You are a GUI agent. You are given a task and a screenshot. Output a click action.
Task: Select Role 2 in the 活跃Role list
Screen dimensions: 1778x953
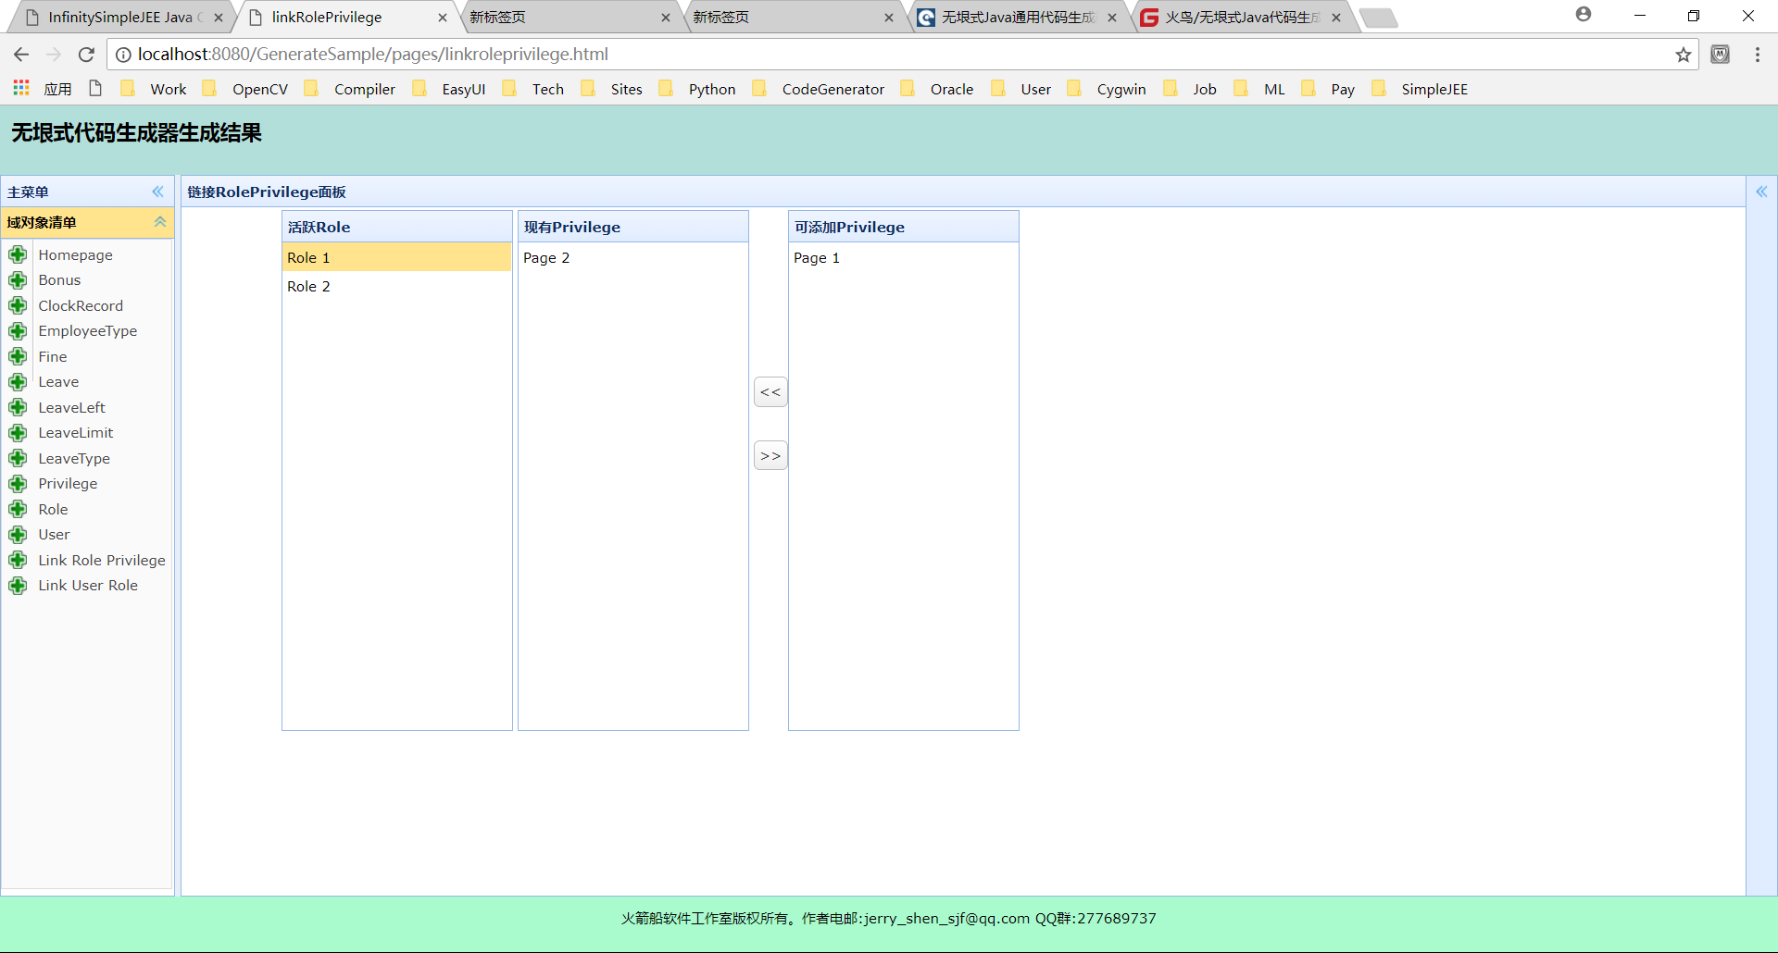(x=397, y=286)
